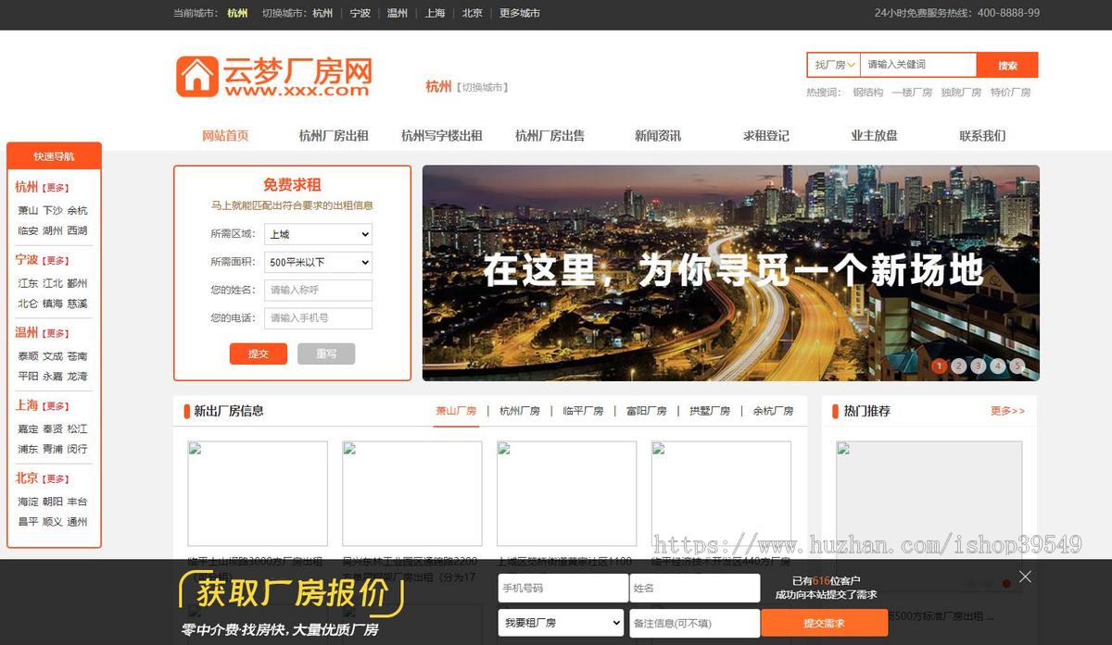The width and height of the screenshot is (1112, 645).
Task: Click hot search term 独院厂房
Action: pyautogui.click(x=961, y=93)
